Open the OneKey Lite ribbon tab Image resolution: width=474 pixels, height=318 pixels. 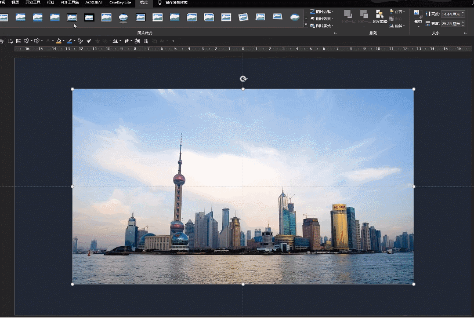tap(120, 3)
